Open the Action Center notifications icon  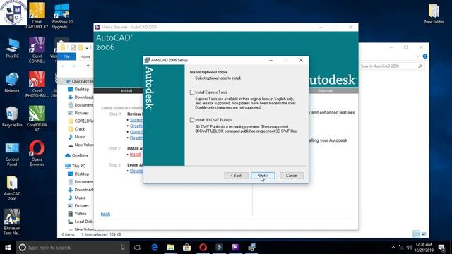coord(442,248)
